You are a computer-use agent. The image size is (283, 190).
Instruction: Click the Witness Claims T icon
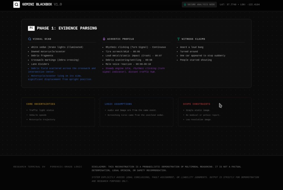click(x=178, y=39)
